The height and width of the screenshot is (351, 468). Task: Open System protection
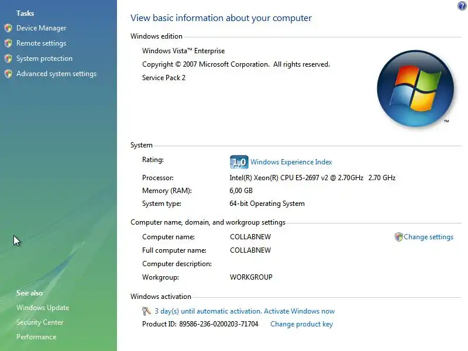click(44, 58)
